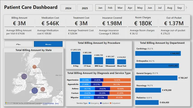Click the € 478,200 Neurology value
The height and width of the screenshot is (108, 193).
point(167,90)
